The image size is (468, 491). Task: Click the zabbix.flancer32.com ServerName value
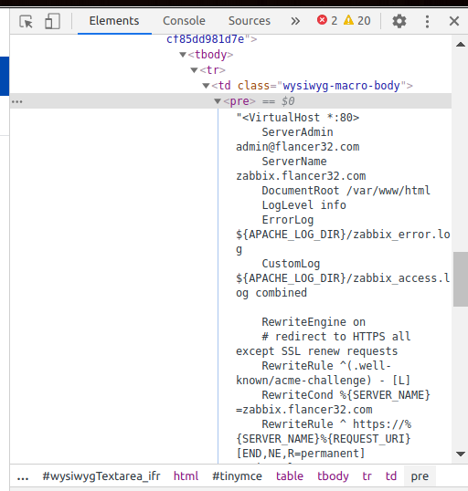[301, 175]
